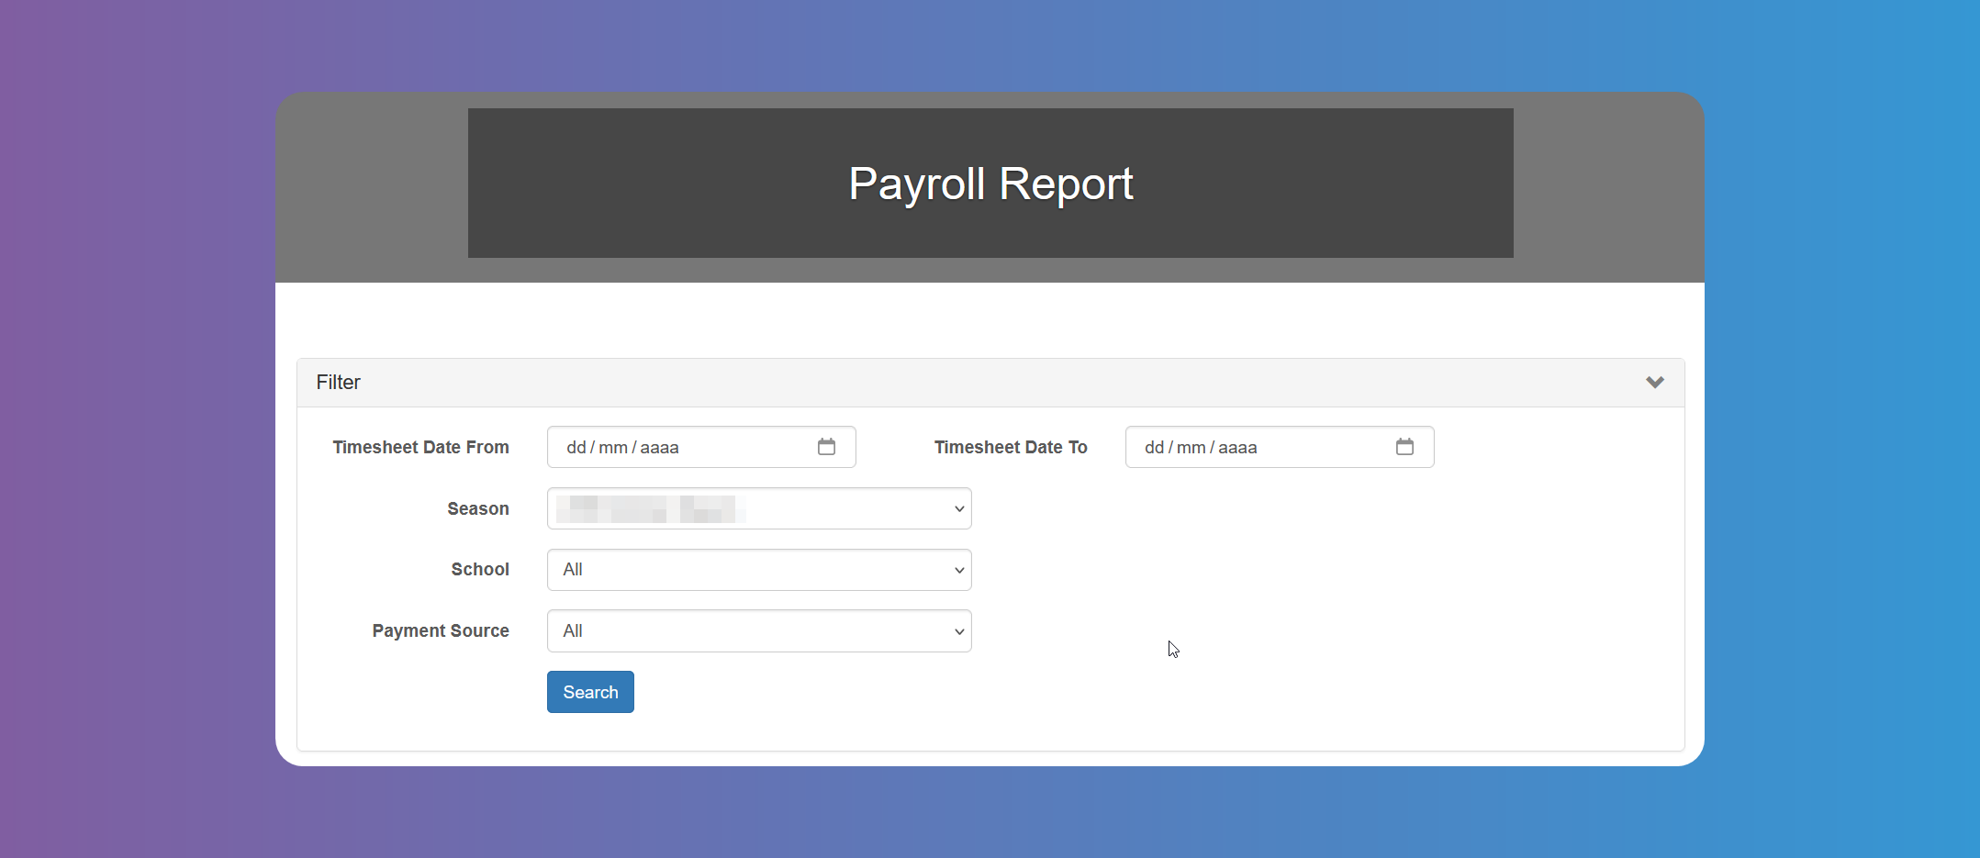Open the Payment Source dropdown showing All

758,631
